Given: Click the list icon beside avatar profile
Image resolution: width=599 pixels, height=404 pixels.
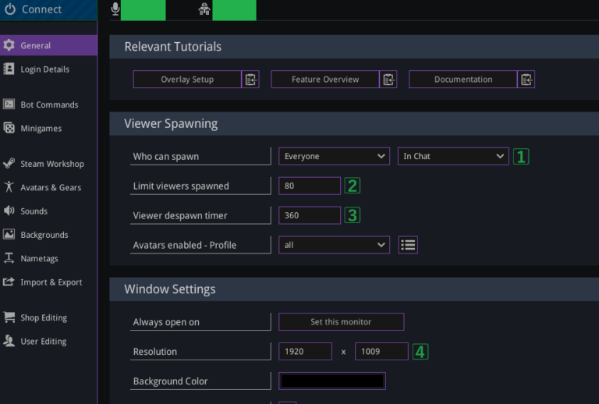Looking at the screenshot, I should point(408,245).
